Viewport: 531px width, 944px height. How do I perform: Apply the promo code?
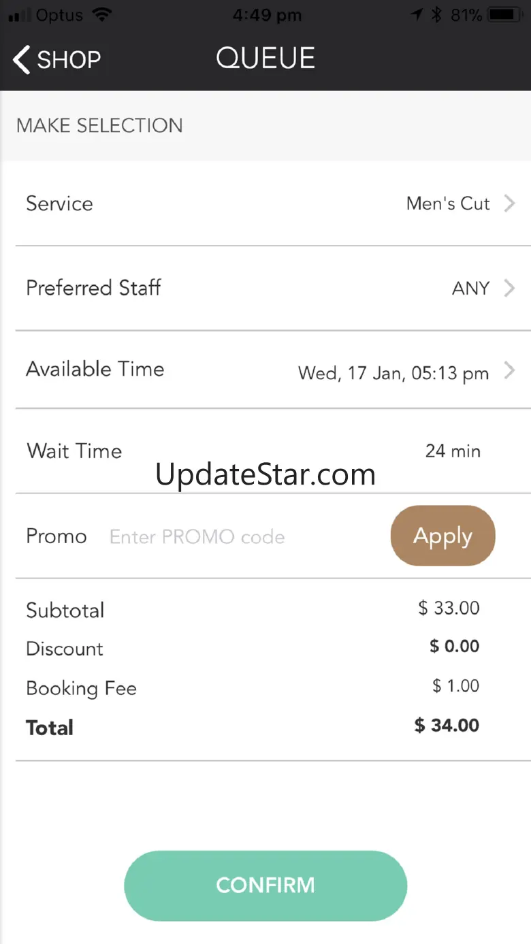442,536
